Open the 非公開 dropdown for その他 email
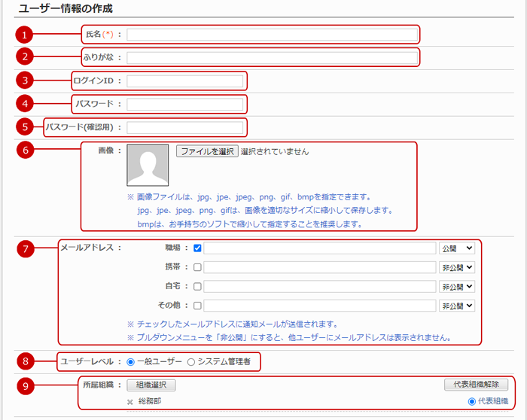Viewport: 527px width, 420px height. point(457,306)
